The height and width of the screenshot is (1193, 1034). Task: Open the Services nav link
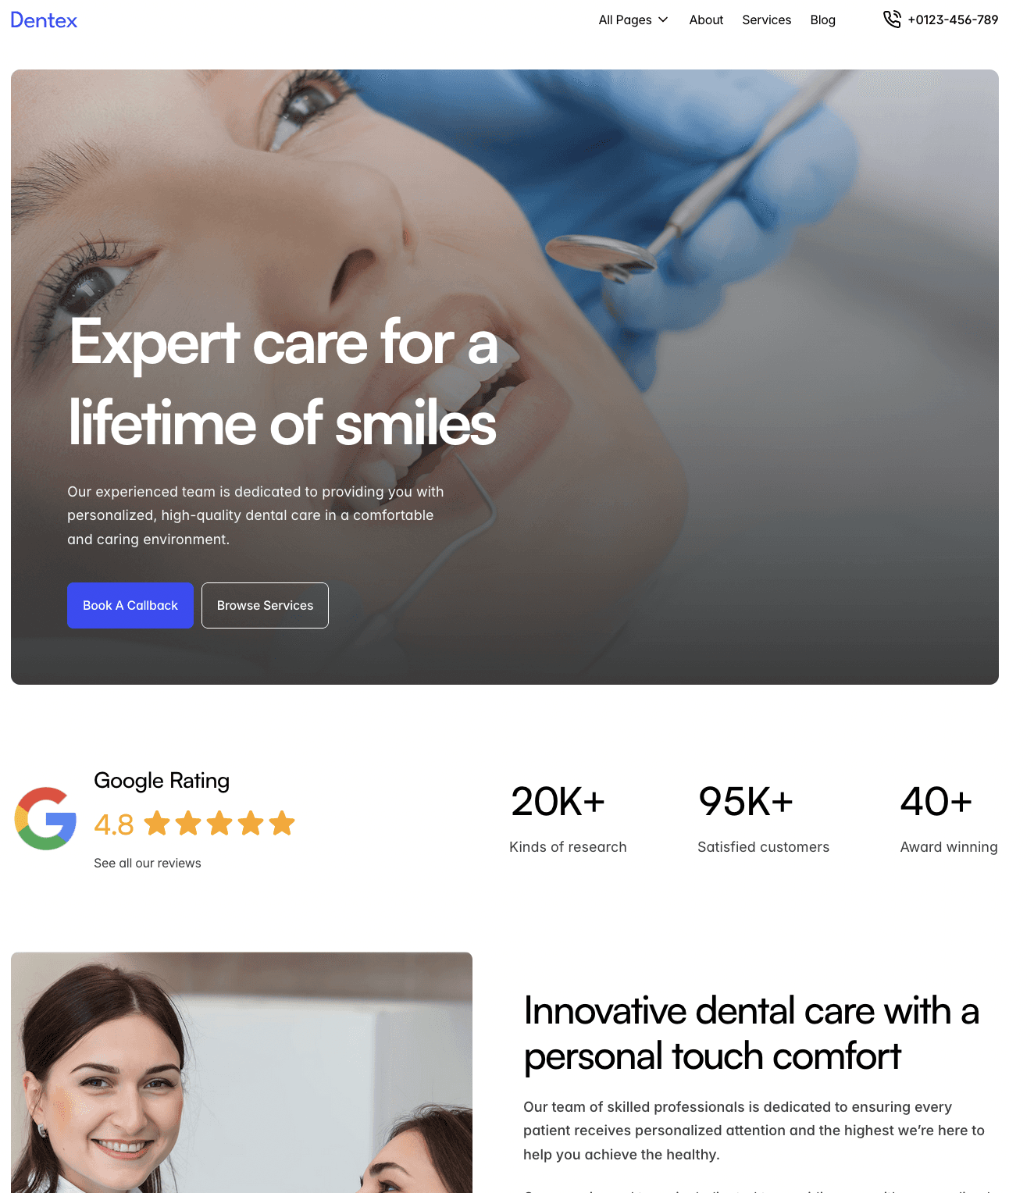pos(766,20)
